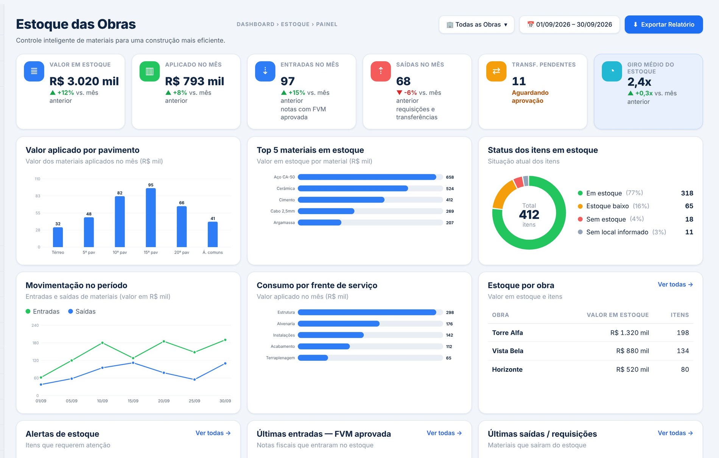Click the ITENS column header
This screenshot has width=719, height=458.
(x=680, y=315)
